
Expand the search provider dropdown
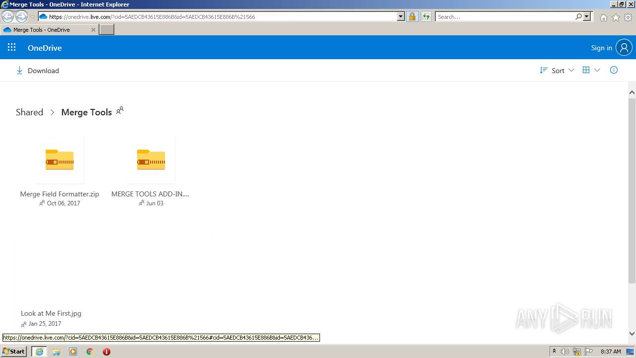pyautogui.click(x=587, y=16)
